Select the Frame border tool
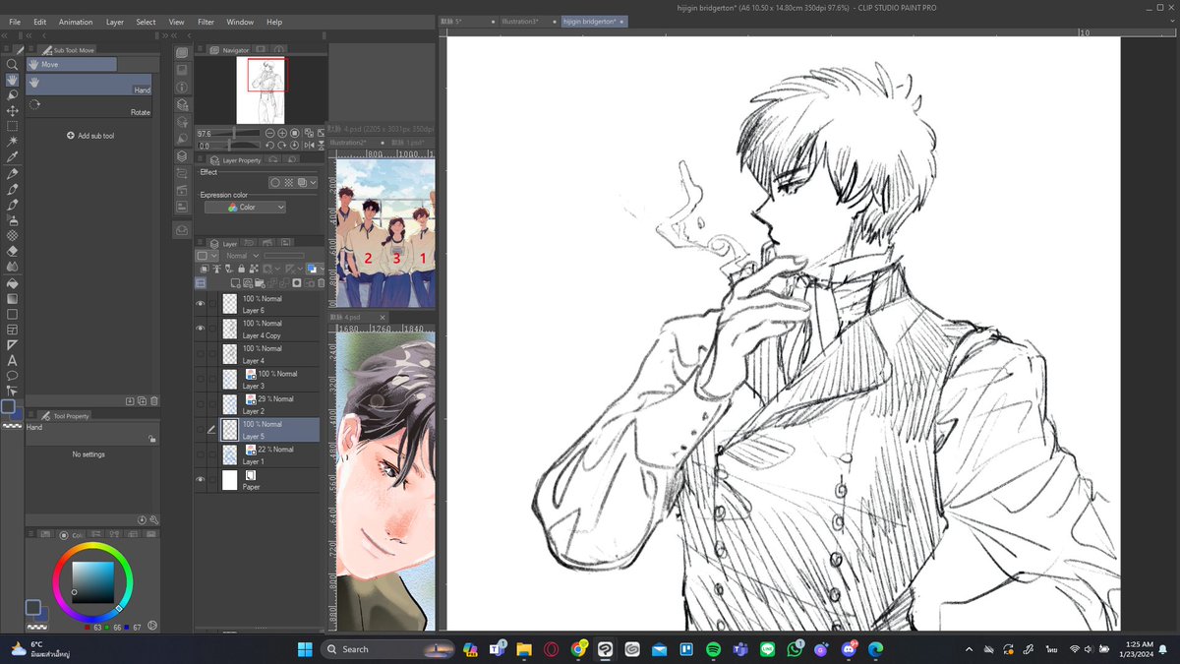Viewport: 1180px width, 664px height. click(x=12, y=330)
